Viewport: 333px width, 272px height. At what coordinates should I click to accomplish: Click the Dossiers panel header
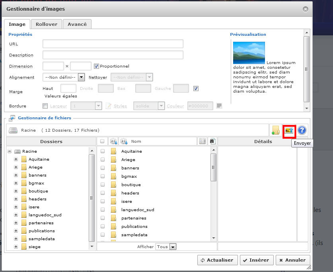point(51,142)
